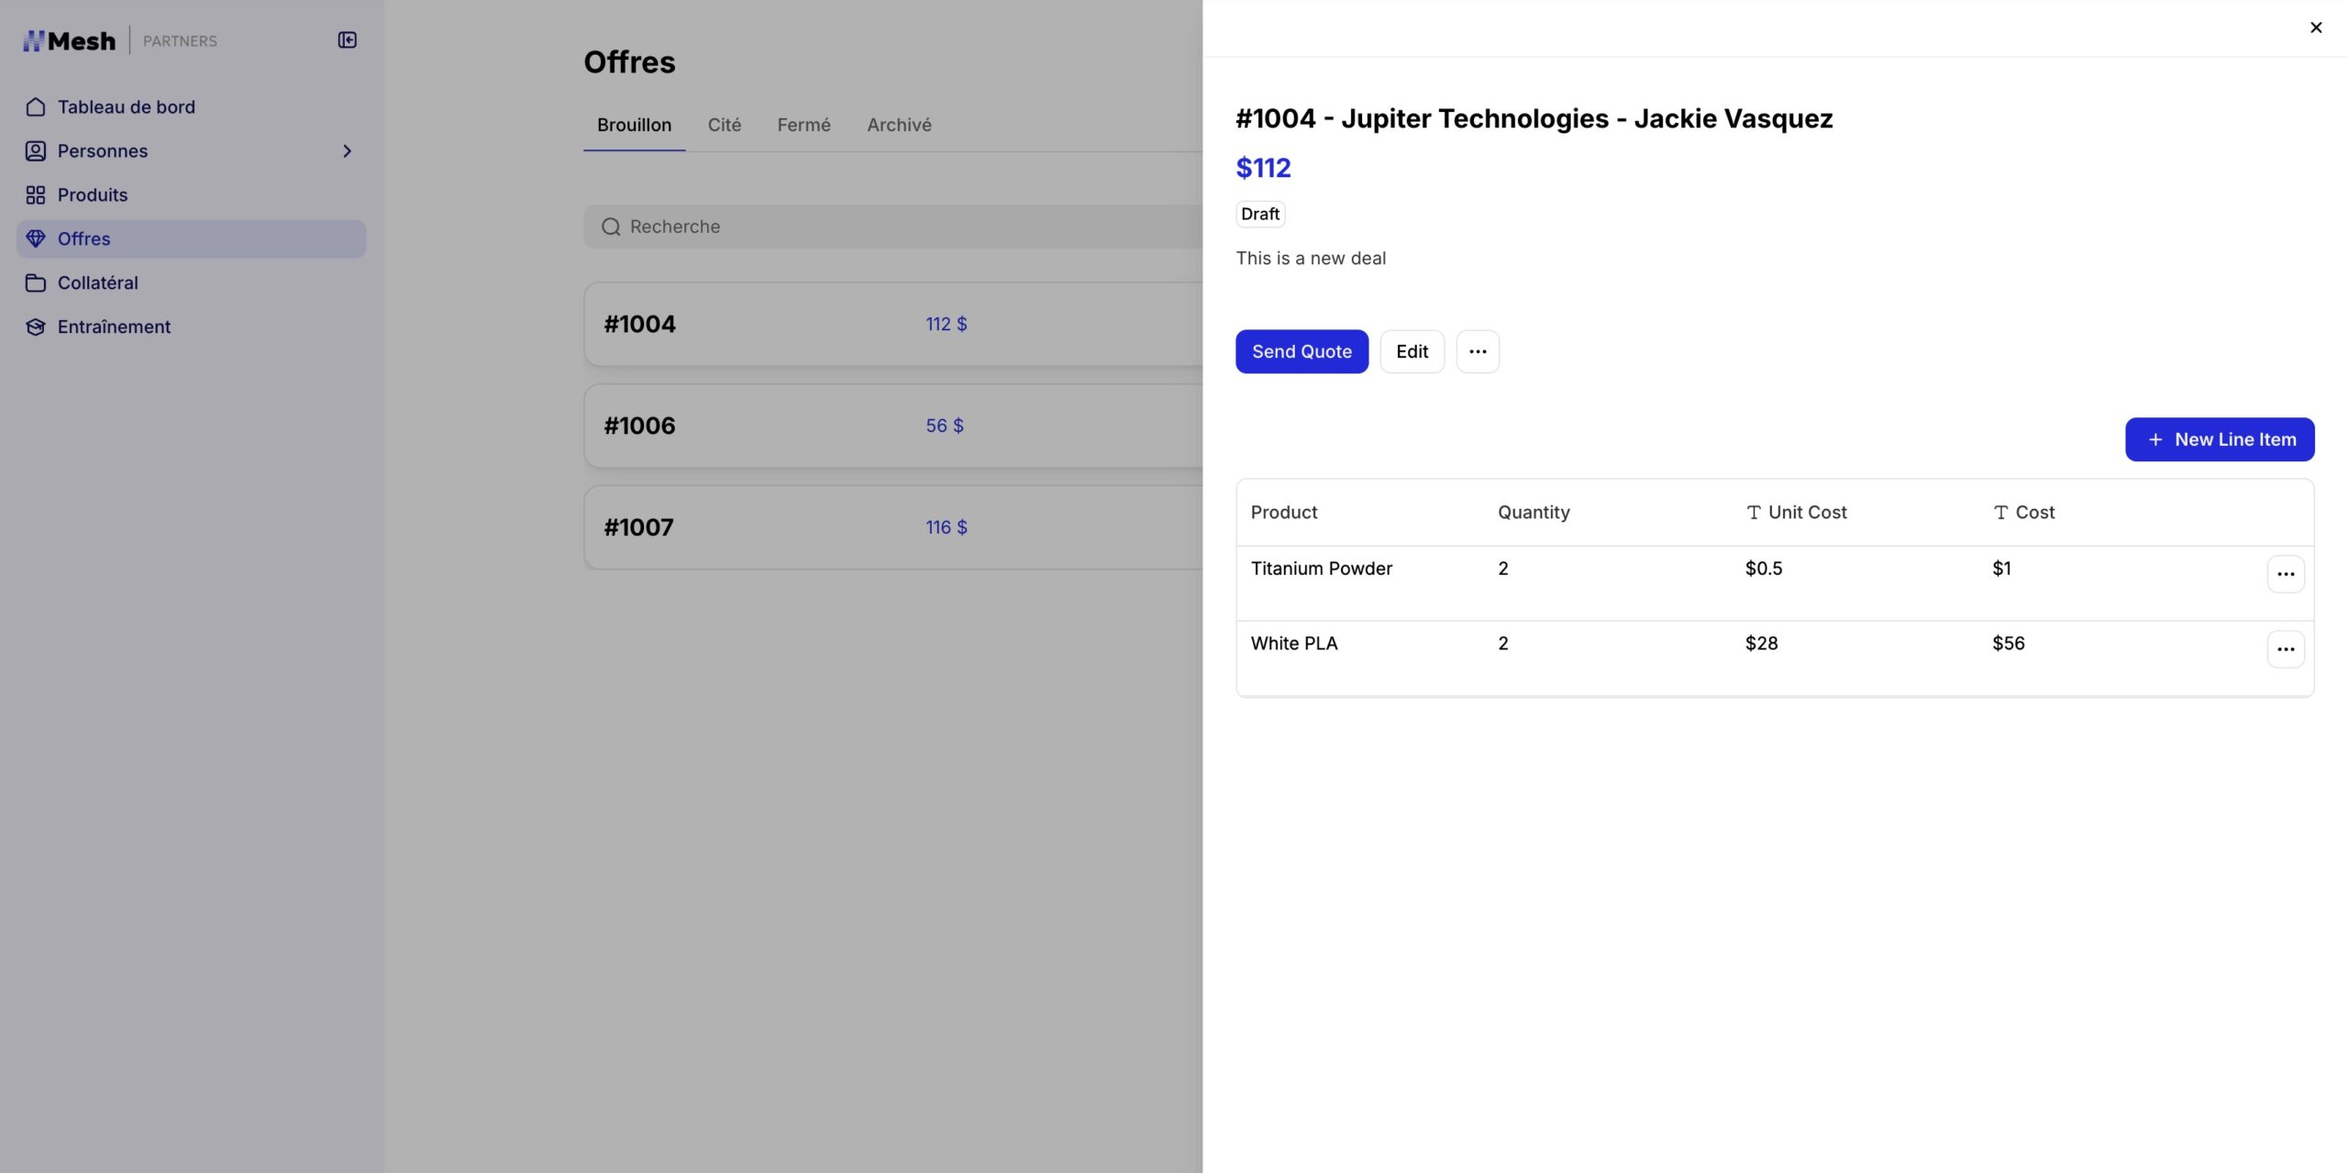2348x1173 pixels.
Task: Expand the Personnes submenu chevron
Action: tap(347, 151)
